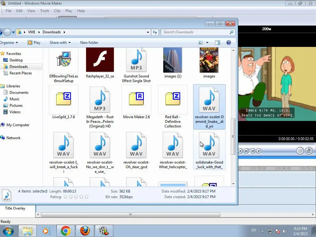Select revolver-ocelot-Dammit_Snake WAV file
Screen dimensions: 316x237
[x=209, y=107]
